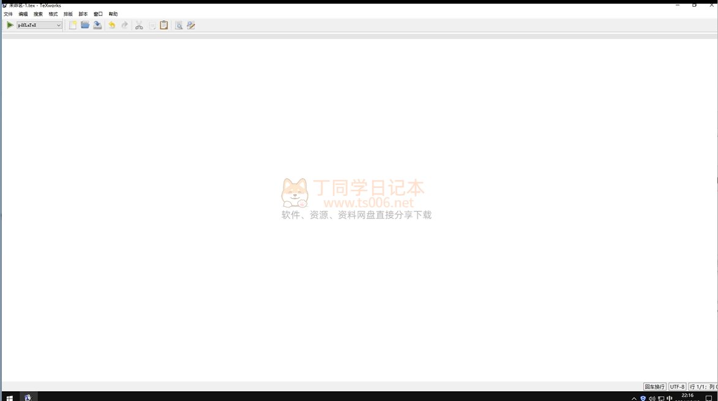Show hidden system tray icons chevron

634,399
